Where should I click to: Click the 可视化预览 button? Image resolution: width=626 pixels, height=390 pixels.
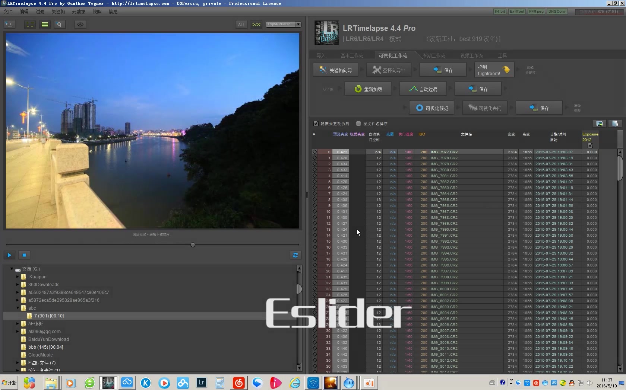point(431,108)
